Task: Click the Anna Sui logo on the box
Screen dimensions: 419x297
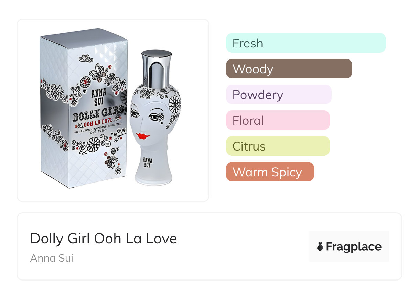Action: point(99,97)
